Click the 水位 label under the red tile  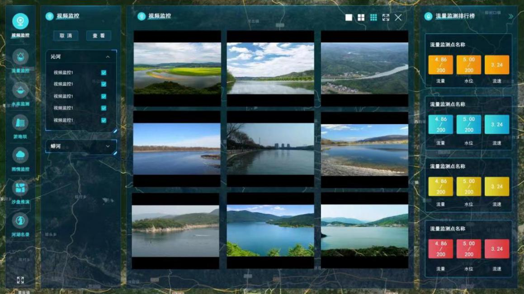click(x=468, y=269)
